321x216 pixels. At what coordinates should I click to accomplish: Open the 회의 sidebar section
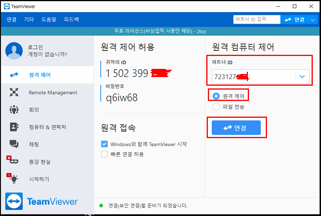point(47,110)
